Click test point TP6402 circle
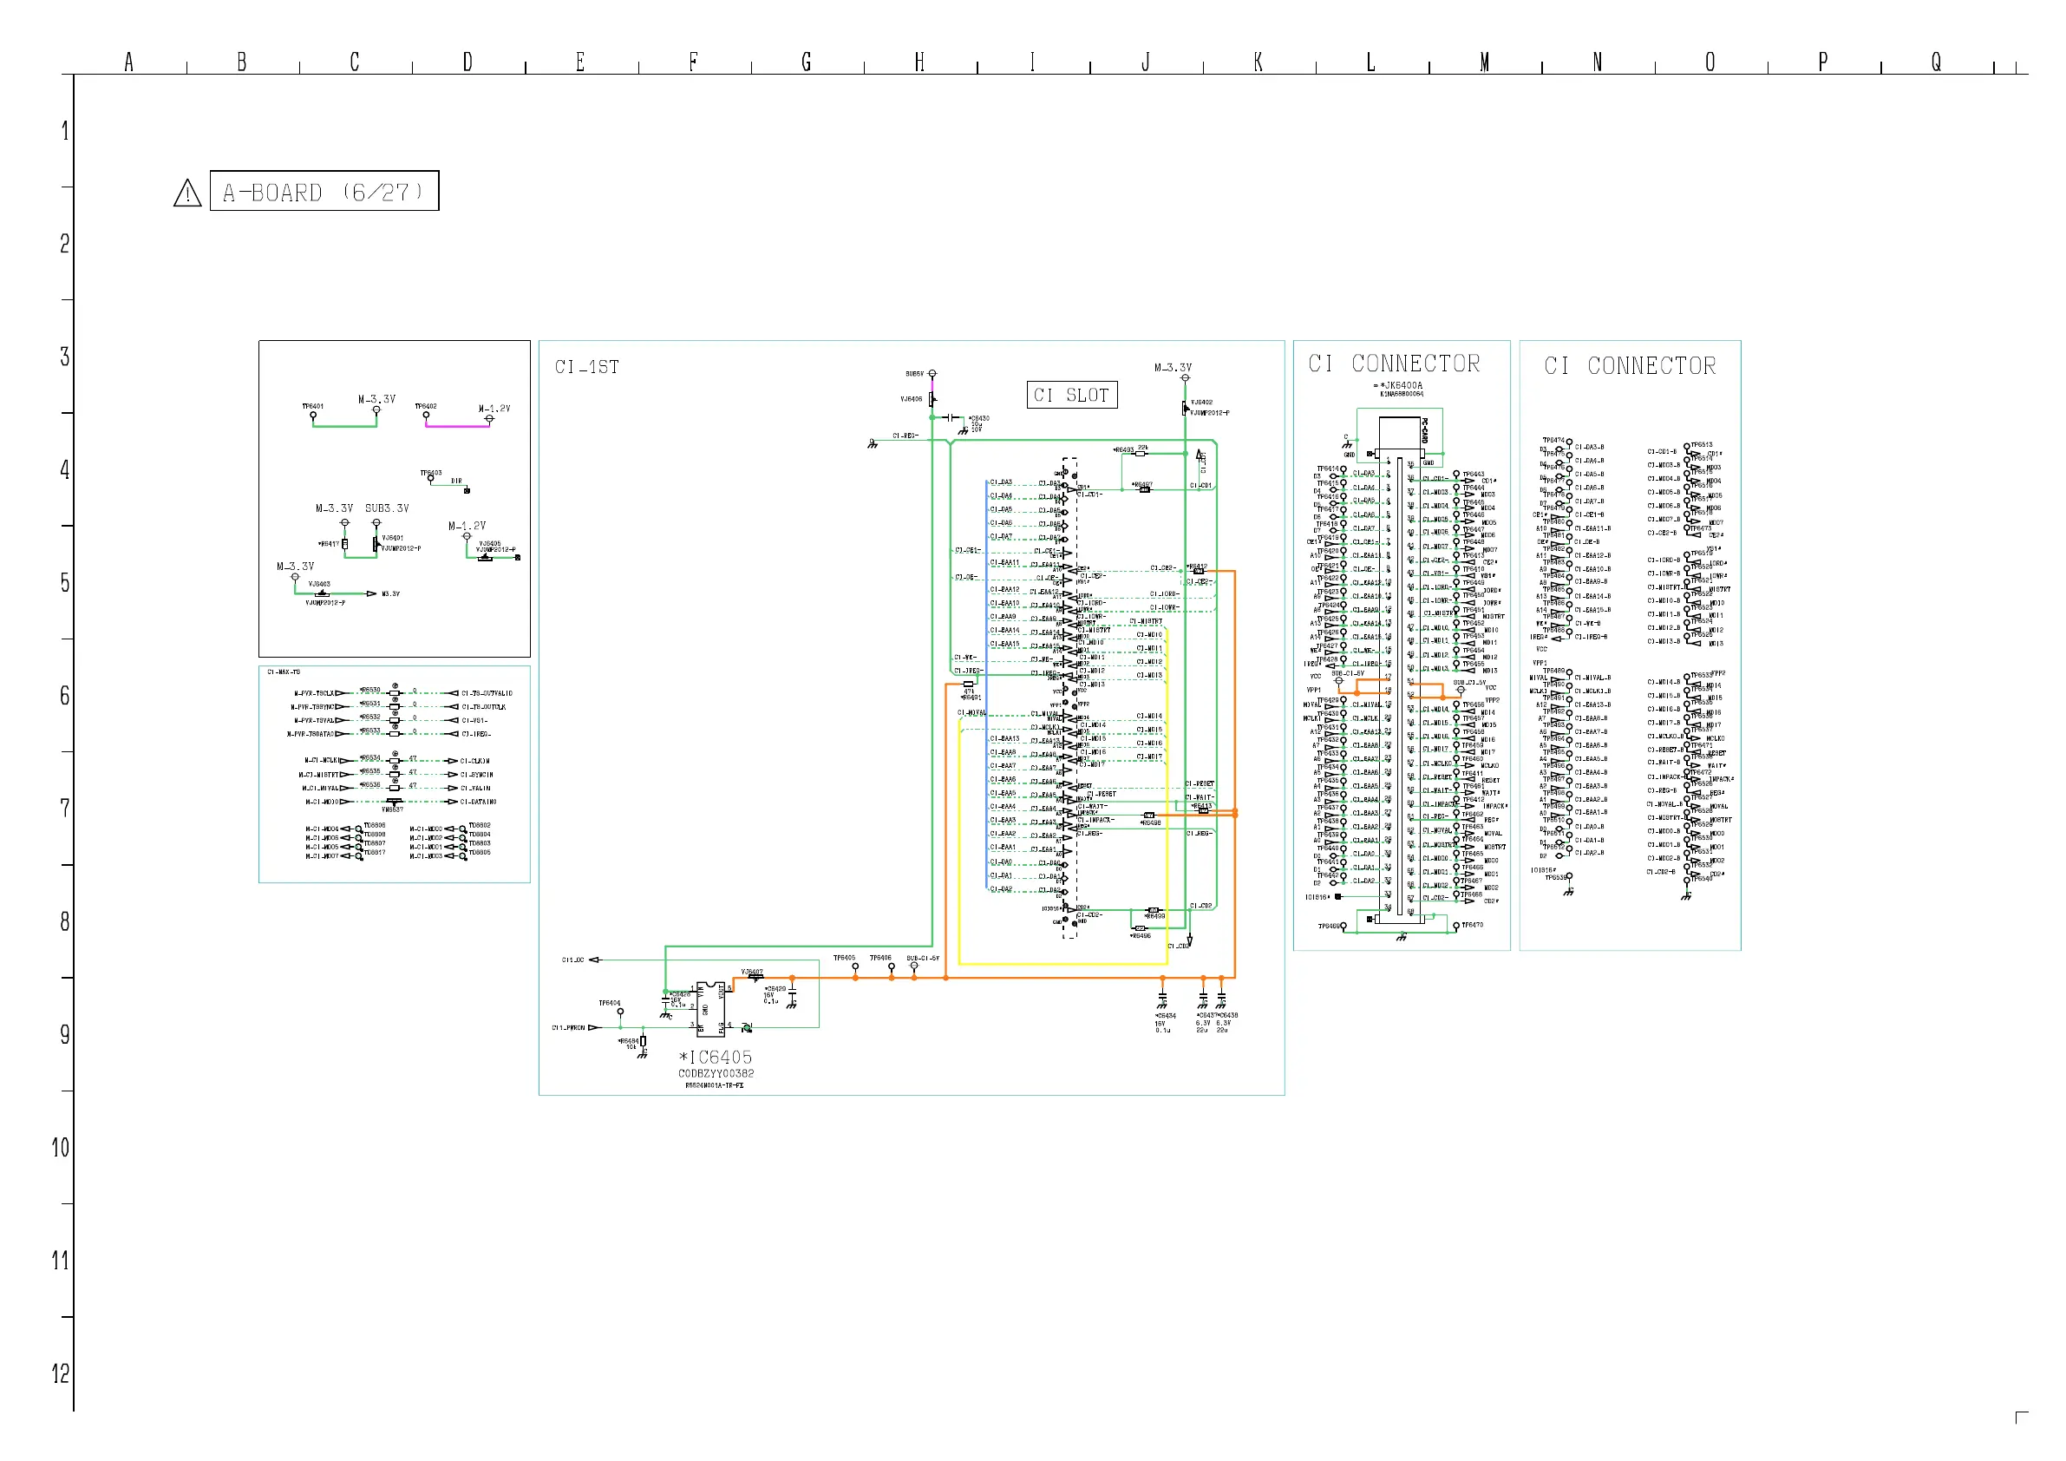This screenshot has width=2066, height=1461. click(x=427, y=415)
